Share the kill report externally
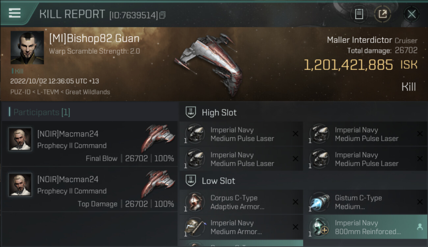 [383, 14]
